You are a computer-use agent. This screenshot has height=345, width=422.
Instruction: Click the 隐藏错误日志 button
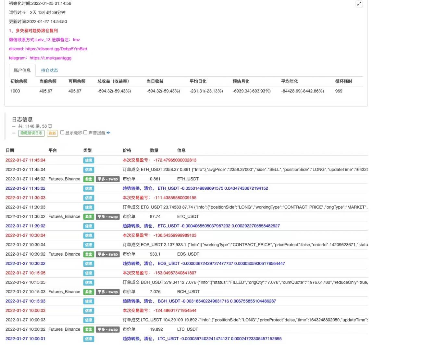pos(31,133)
